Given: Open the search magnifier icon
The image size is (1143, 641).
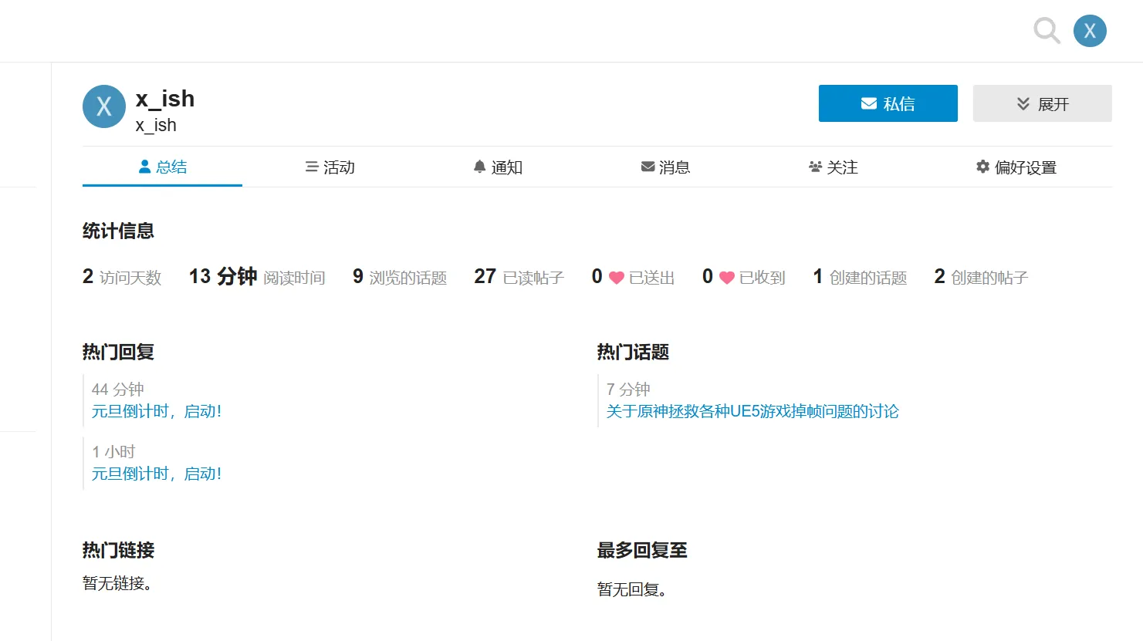Looking at the screenshot, I should pos(1047,31).
